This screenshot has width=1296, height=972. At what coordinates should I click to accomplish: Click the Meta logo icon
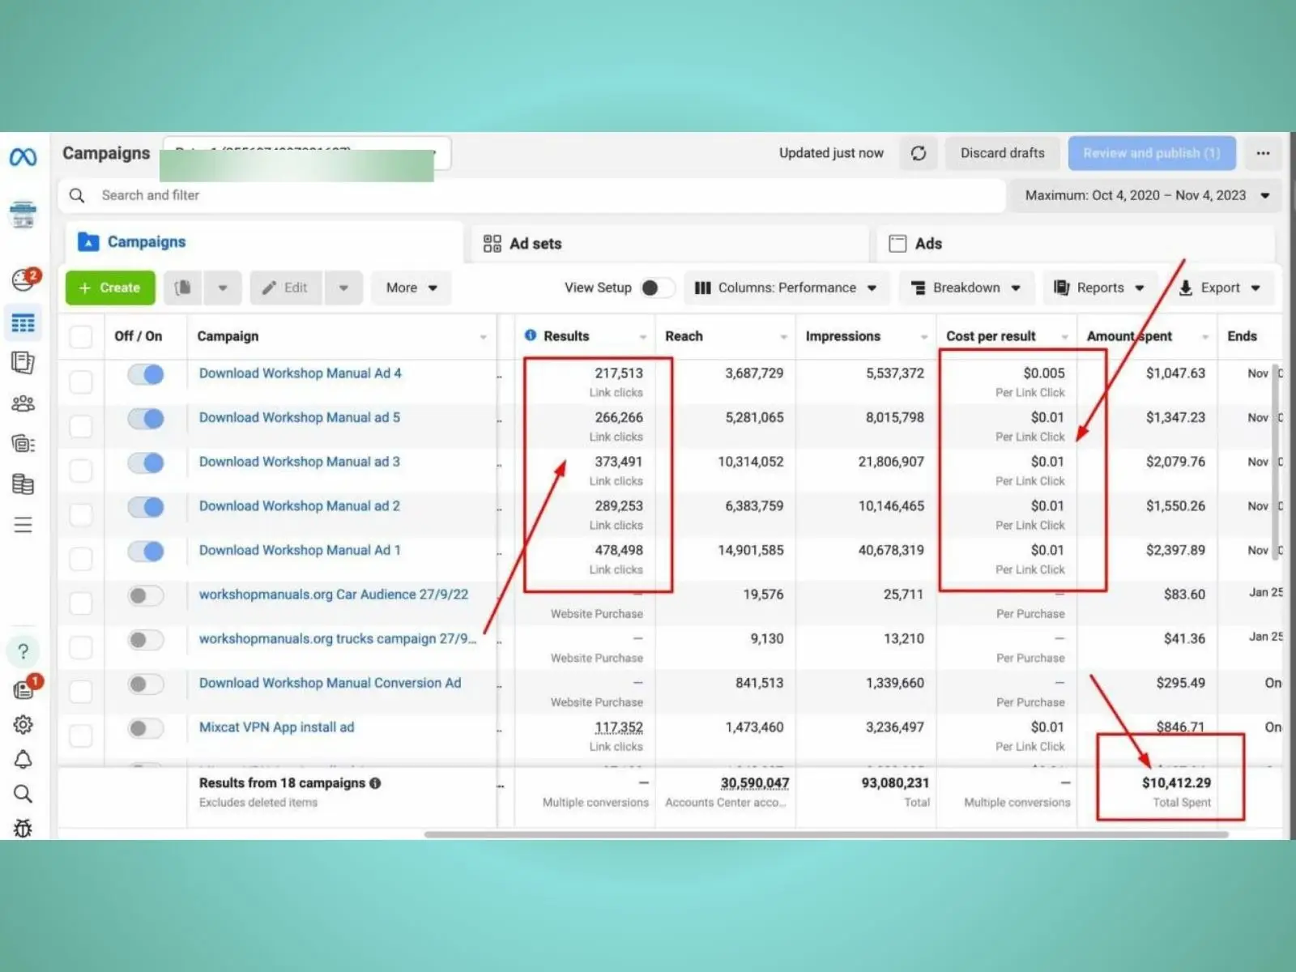[x=23, y=157]
